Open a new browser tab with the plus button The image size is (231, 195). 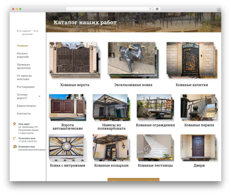pos(219,10)
